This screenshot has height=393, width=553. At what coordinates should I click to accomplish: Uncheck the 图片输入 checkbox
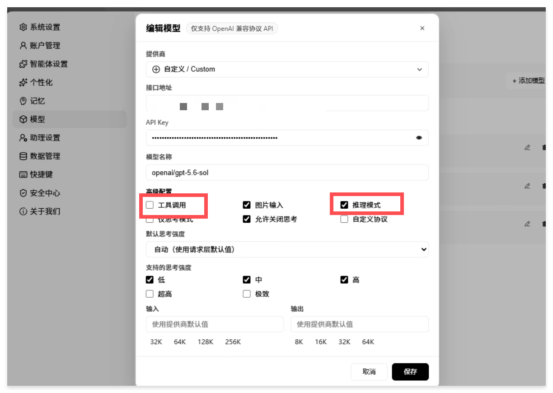247,205
